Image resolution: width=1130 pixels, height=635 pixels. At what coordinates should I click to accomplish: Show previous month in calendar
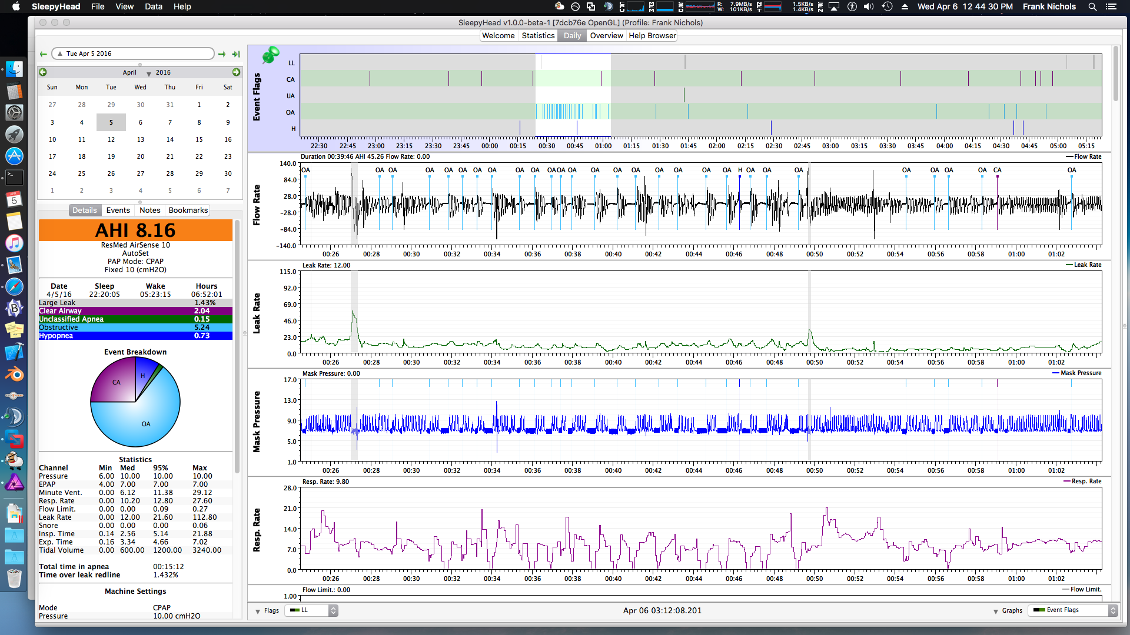[43, 72]
